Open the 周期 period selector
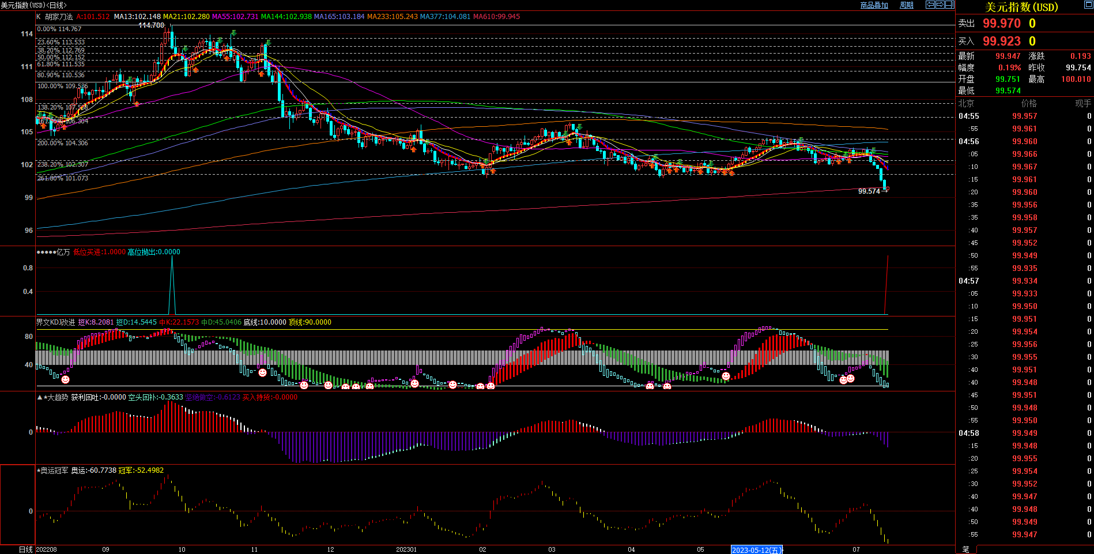The width and height of the screenshot is (1094, 554). click(907, 5)
